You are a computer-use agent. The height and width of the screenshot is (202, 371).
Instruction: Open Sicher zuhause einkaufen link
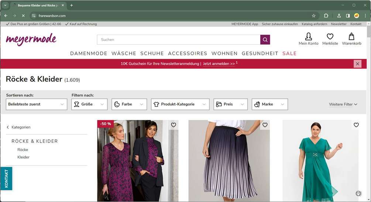(x=280, y=24)
